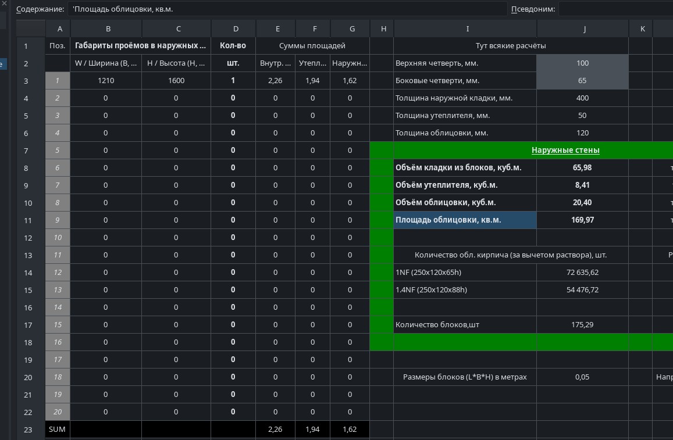Click cell with value 1210
This screenshot has height=440, width=673.
106,81
